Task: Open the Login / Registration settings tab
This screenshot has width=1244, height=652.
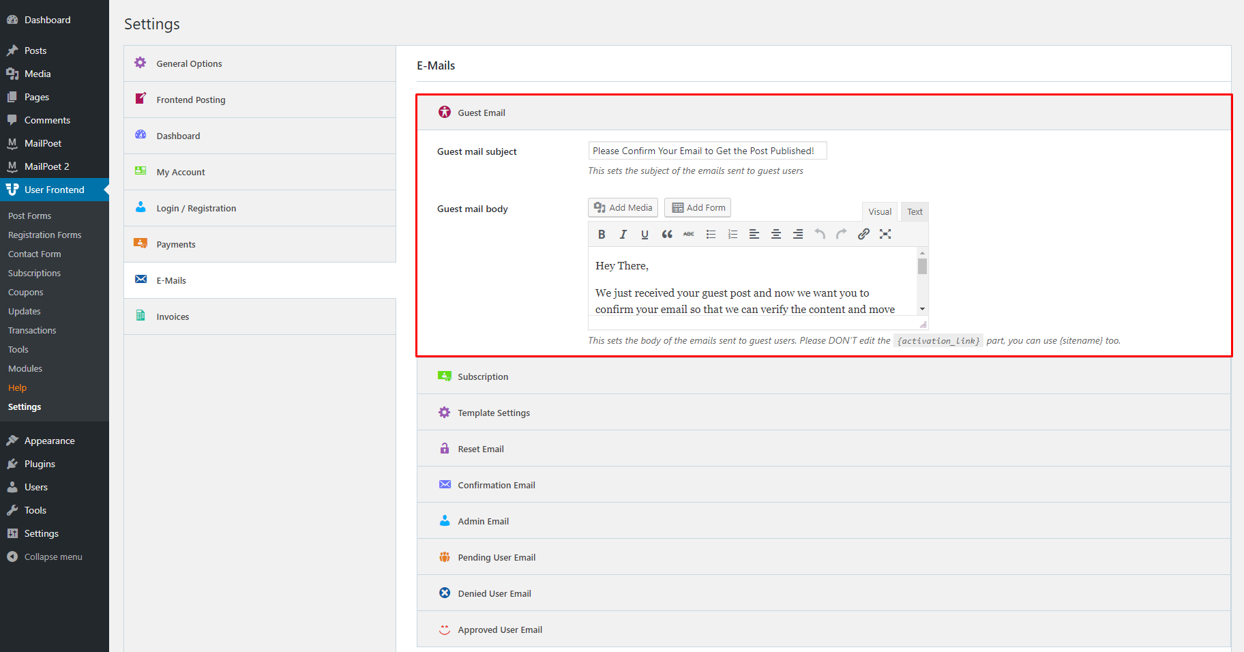Action: tap(260, 208)
